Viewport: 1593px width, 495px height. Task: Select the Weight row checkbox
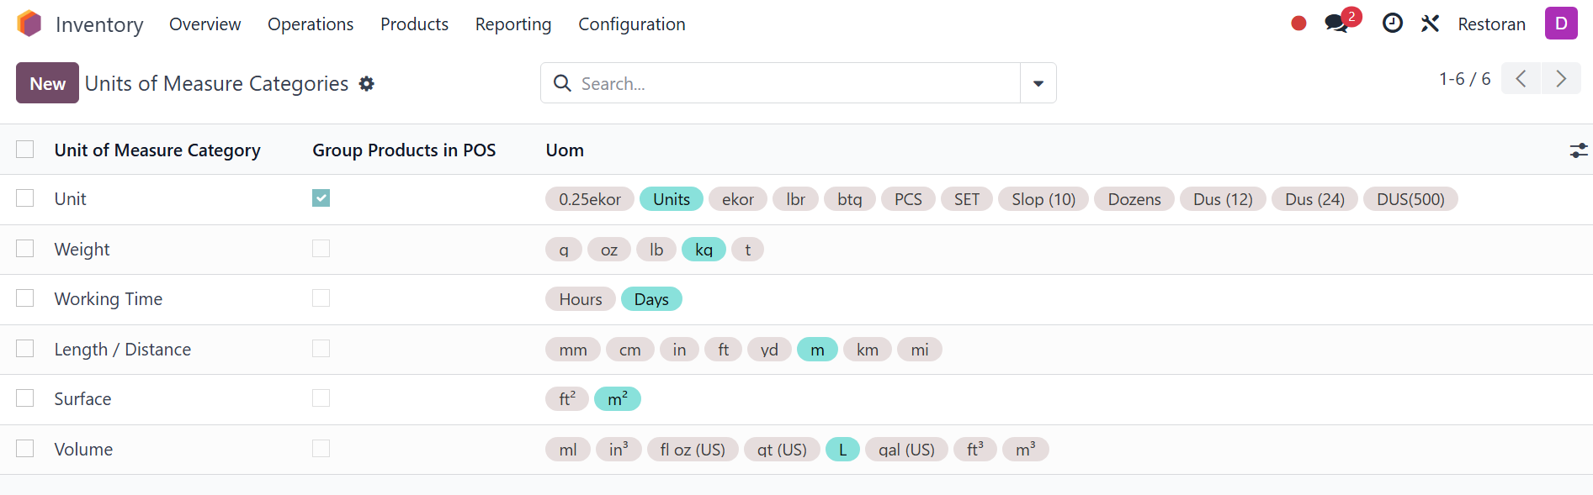point(25,249)
